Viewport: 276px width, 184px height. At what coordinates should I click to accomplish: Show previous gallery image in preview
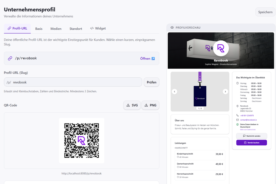pos(175,91)
